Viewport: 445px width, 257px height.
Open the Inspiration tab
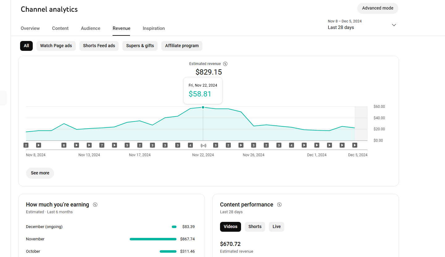tap(154, 28)
